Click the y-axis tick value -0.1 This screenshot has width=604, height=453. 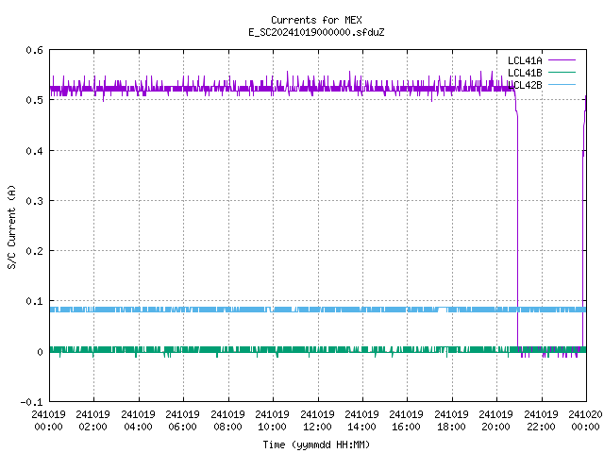point(31,402)
